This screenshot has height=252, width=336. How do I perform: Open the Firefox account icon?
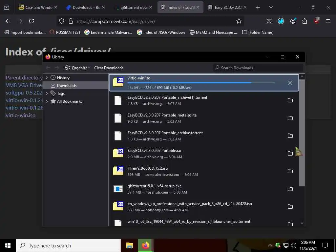tap(293, 21)
